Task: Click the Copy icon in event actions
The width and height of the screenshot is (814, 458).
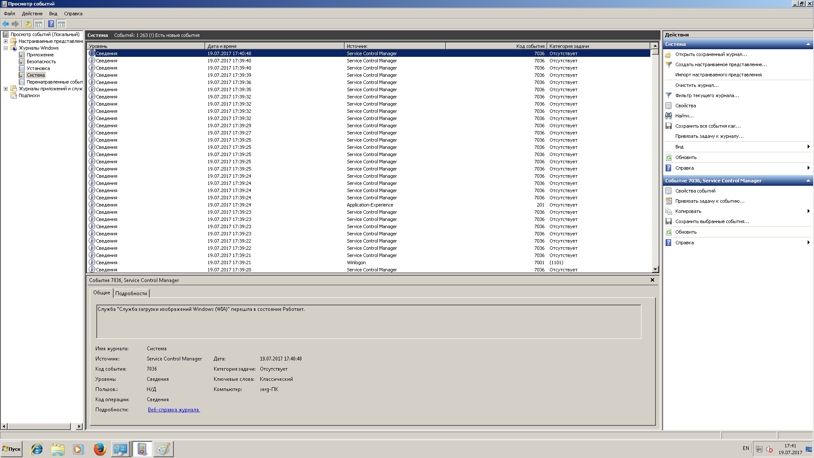Action: [x=669, y=211]
